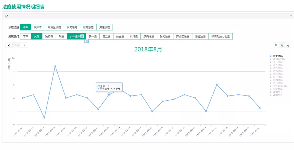Click the peak data point at 2018-08-06
The image size is (294, 150).
[x=55, y=66]
